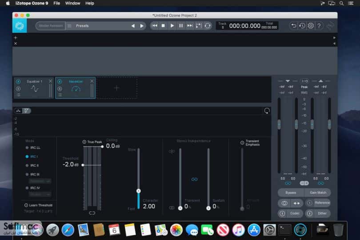This screenshot has width=360, height=240.
Task: Remove the Equalizer 1 module
Action: (51, 81)
